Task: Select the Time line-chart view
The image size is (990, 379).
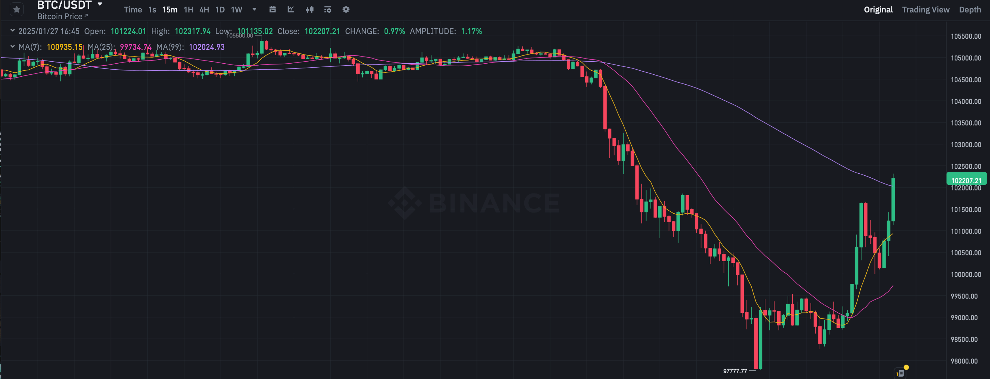Action: coord(133,10)
